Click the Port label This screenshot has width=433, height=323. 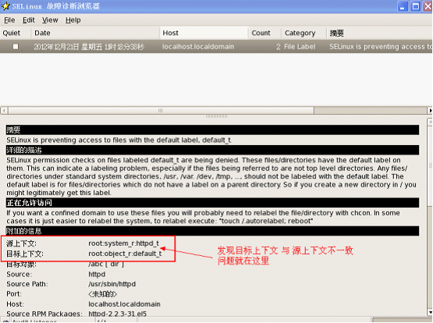[14, 294]
